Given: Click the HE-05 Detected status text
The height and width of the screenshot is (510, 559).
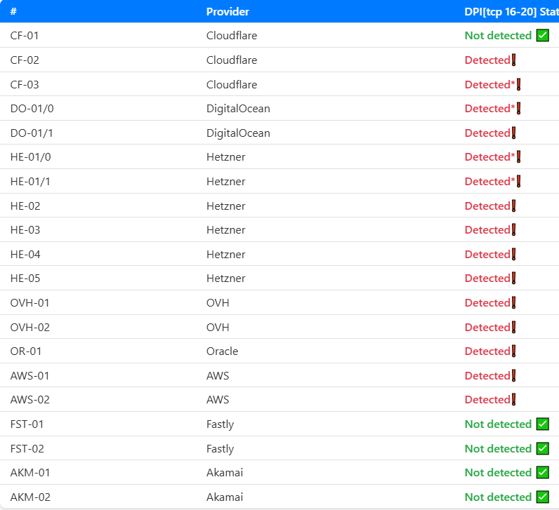Looking at the screenshot, I should point(487,279).
